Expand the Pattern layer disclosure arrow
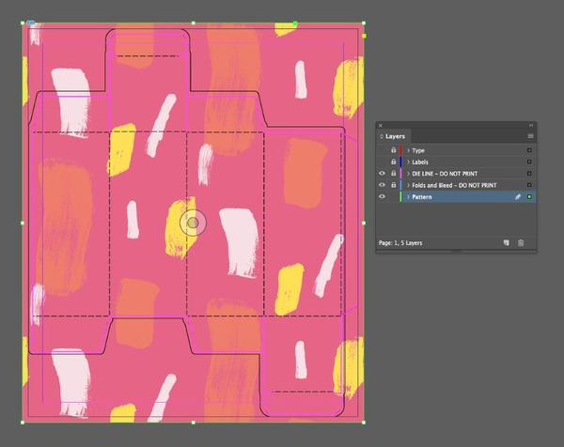Image resolution: width=564 pixels, height=447 pixels. [408, 197]
